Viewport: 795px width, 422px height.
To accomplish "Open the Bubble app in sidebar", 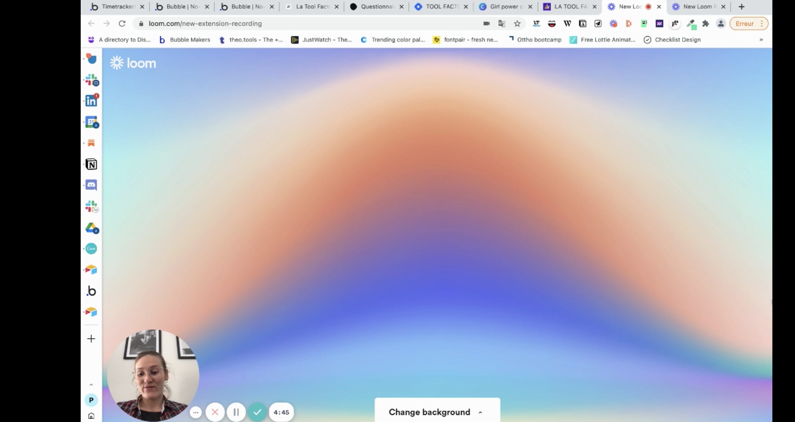I will (x=91, y=291).
